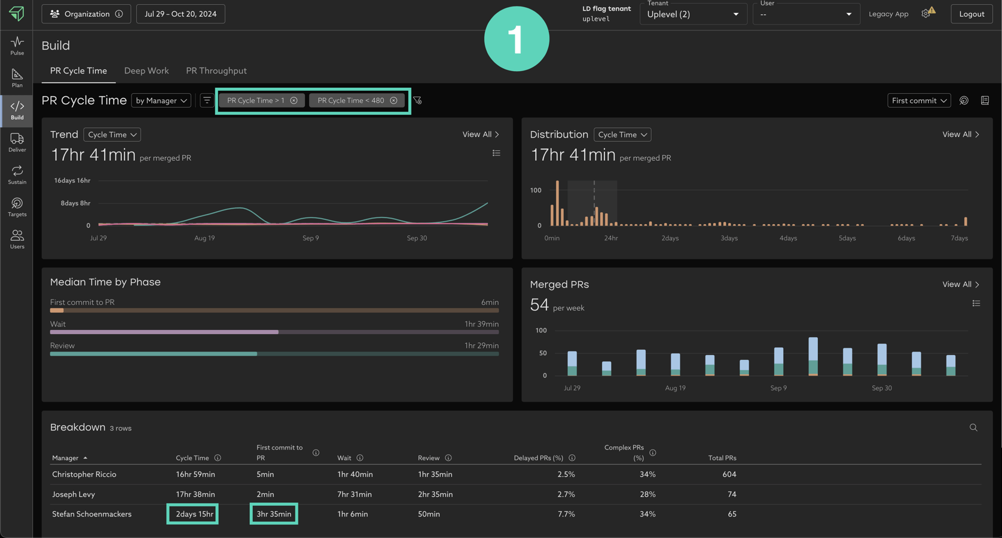Open the Sustain sidebar icon

point(17,175)
